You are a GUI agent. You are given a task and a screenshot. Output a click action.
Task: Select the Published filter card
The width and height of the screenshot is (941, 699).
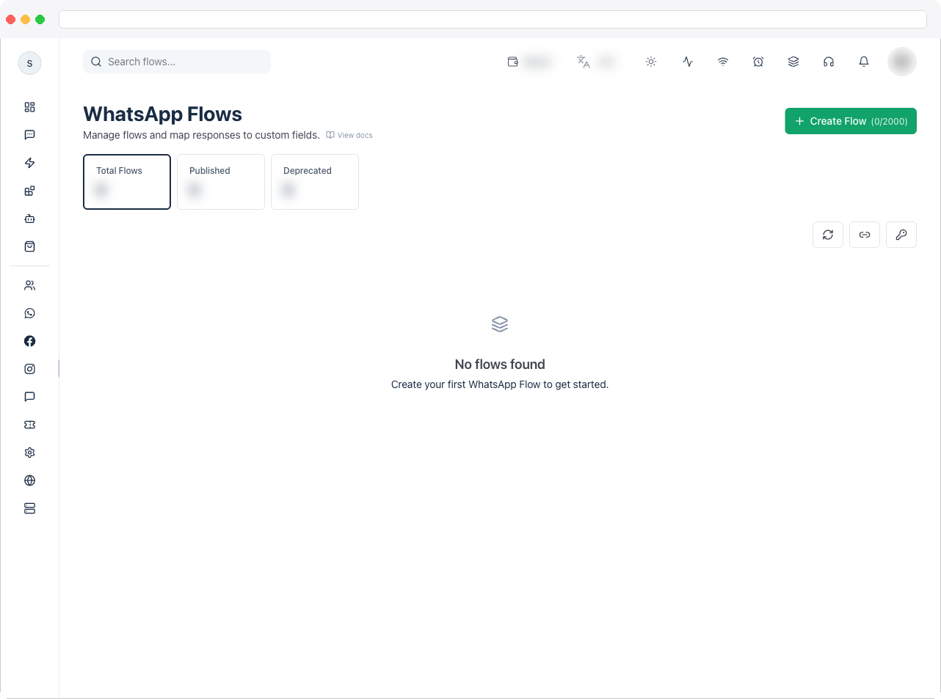[x=221, y=182]
